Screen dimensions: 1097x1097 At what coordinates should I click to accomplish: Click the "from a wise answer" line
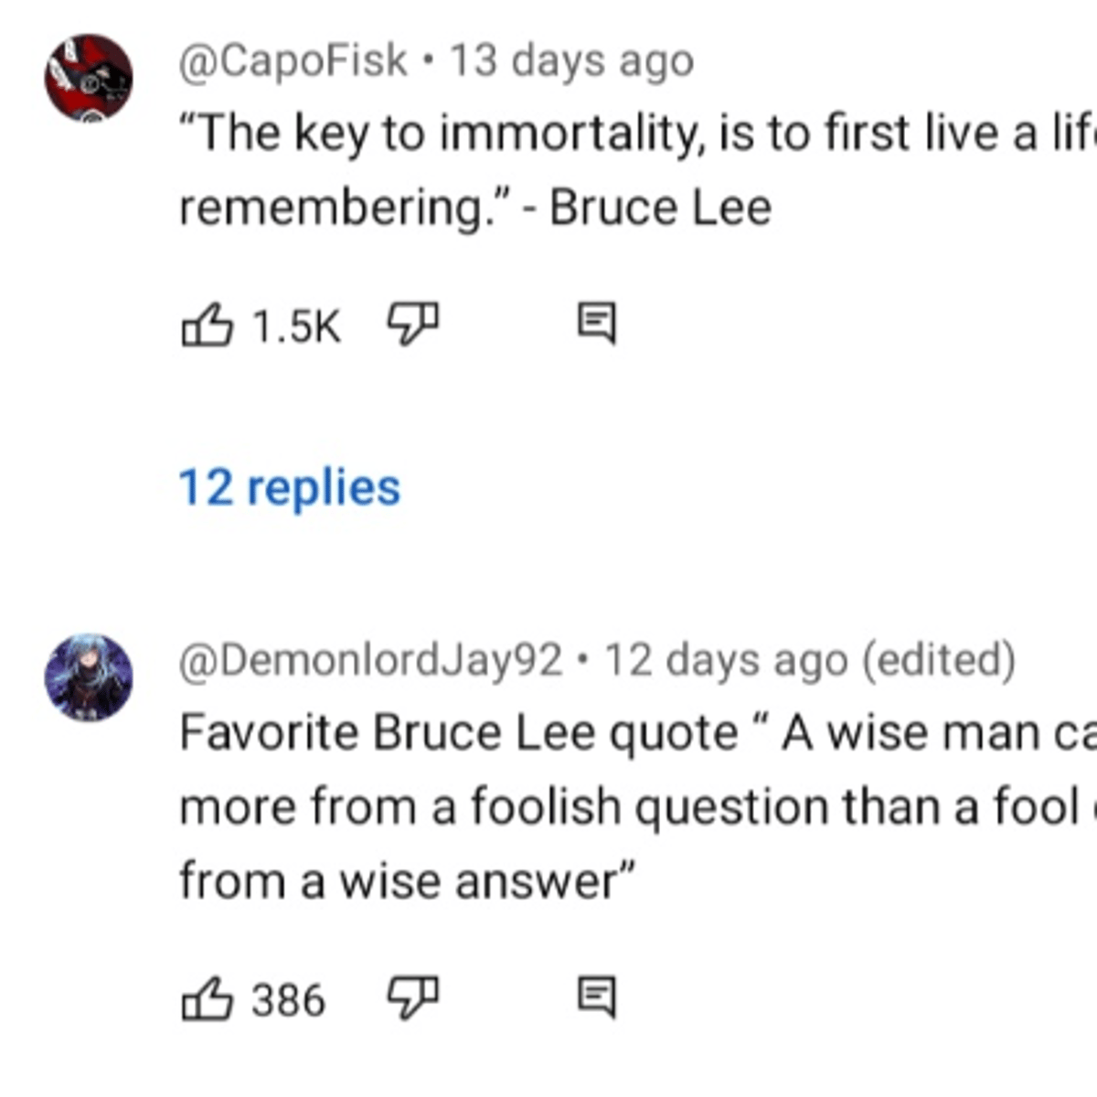[x=407, y=881]
